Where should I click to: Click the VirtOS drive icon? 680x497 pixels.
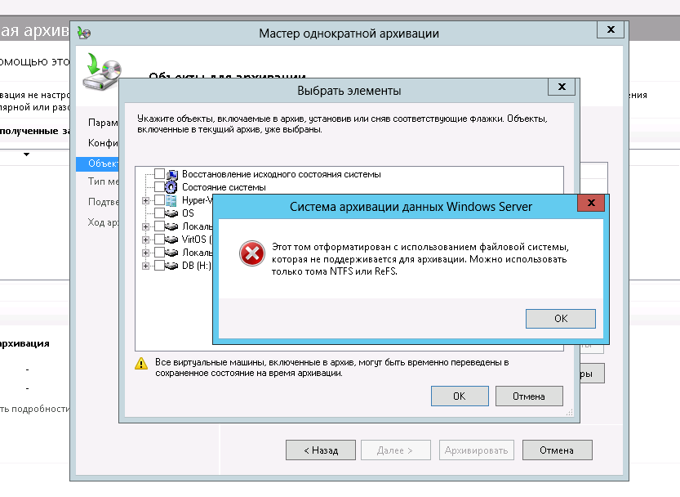click(171, 240)
